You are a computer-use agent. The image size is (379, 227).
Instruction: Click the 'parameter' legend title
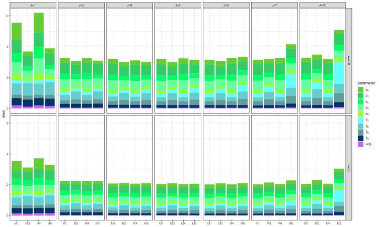click(367, 83)
